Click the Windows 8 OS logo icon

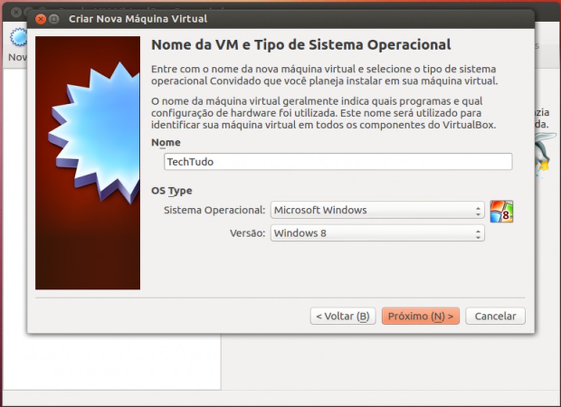click(502, 211)
